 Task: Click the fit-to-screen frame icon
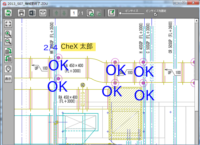8,24
